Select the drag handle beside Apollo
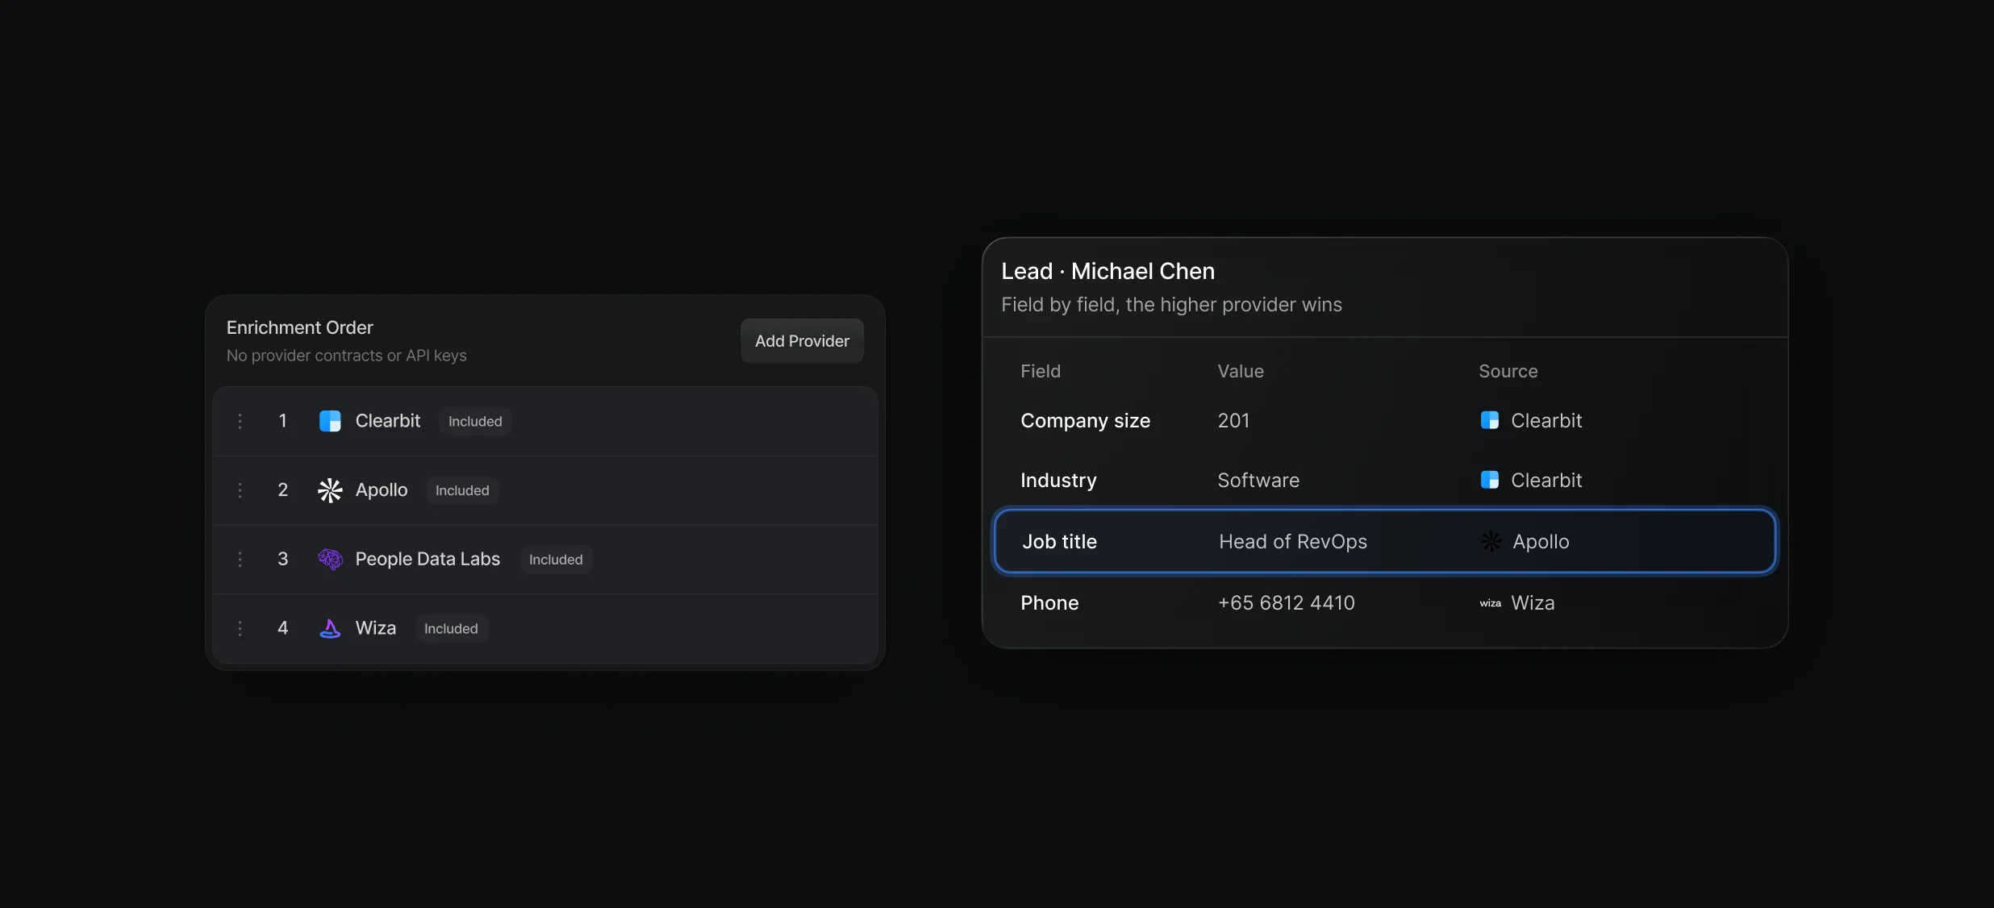The height and width of the screenshot is (908, 1994). click(x=240, y=490)
